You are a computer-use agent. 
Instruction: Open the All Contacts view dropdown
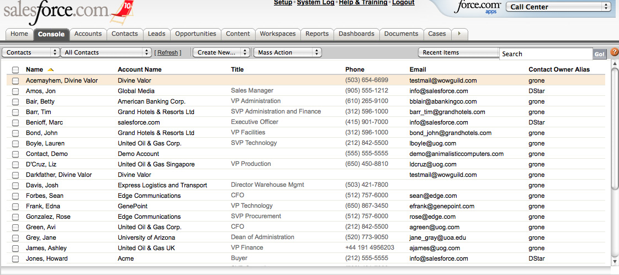click(x=106, y=52)
